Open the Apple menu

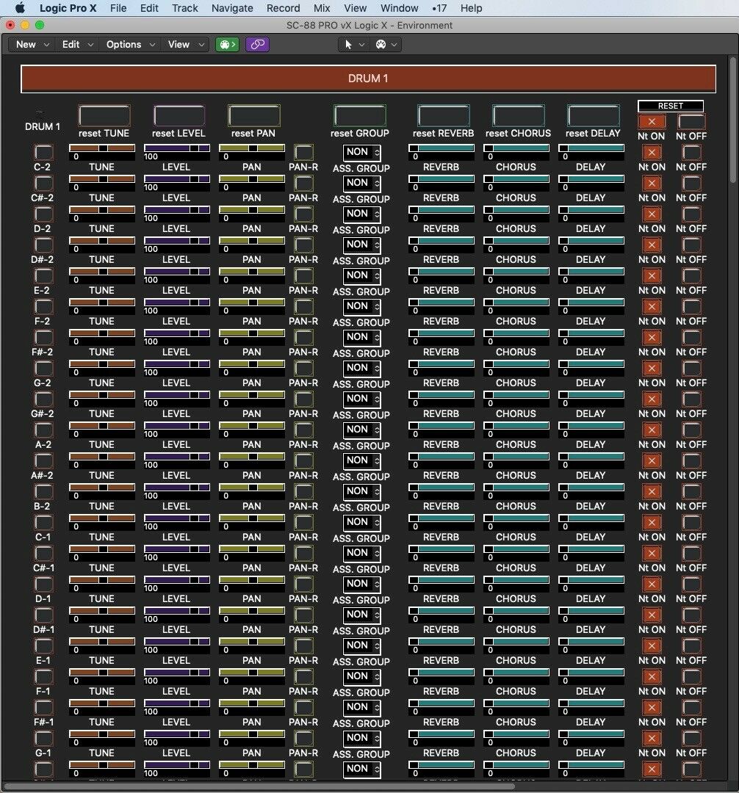coord(19,8)
